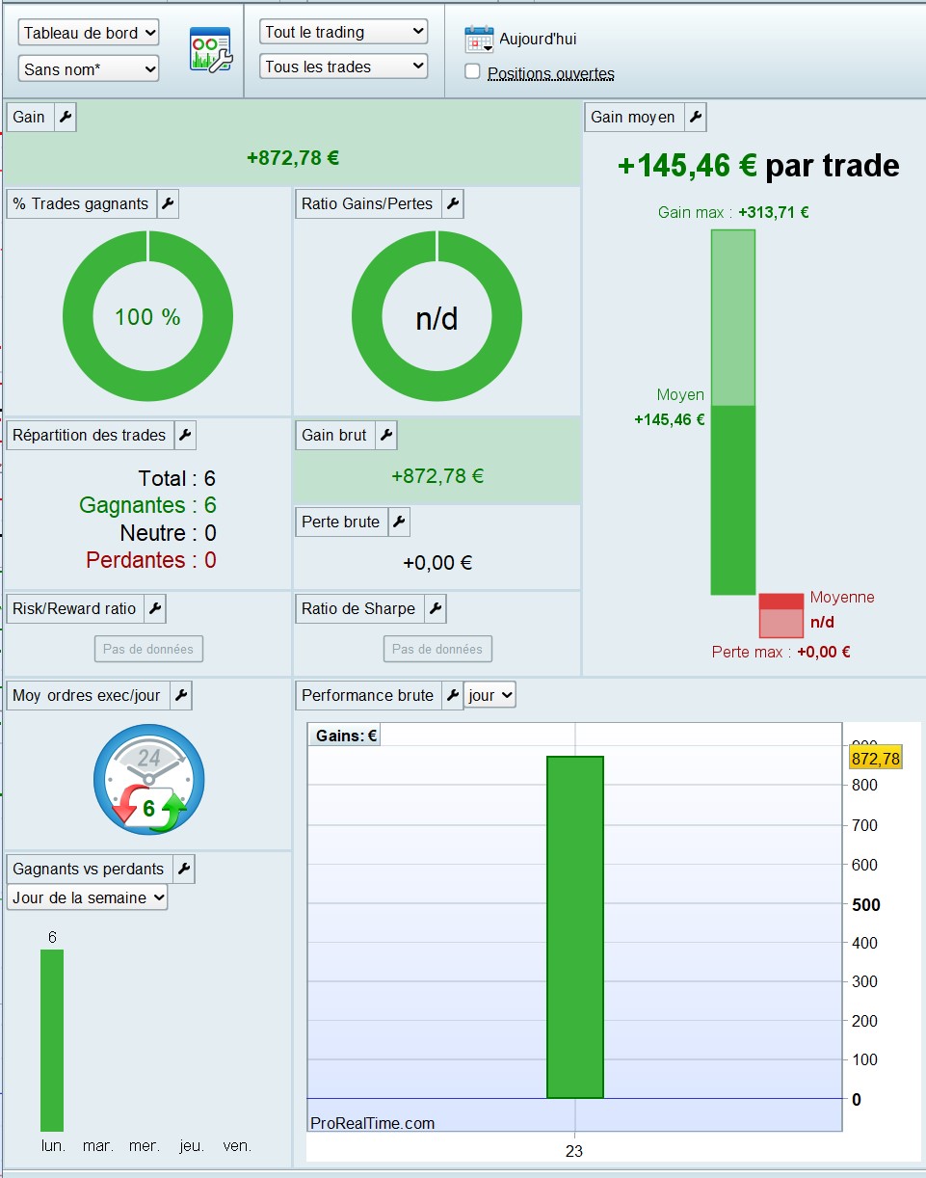Open the dashboard settings chart-wrench icon
Screen dimensions: 926x1178
click(x=210, y=51)
